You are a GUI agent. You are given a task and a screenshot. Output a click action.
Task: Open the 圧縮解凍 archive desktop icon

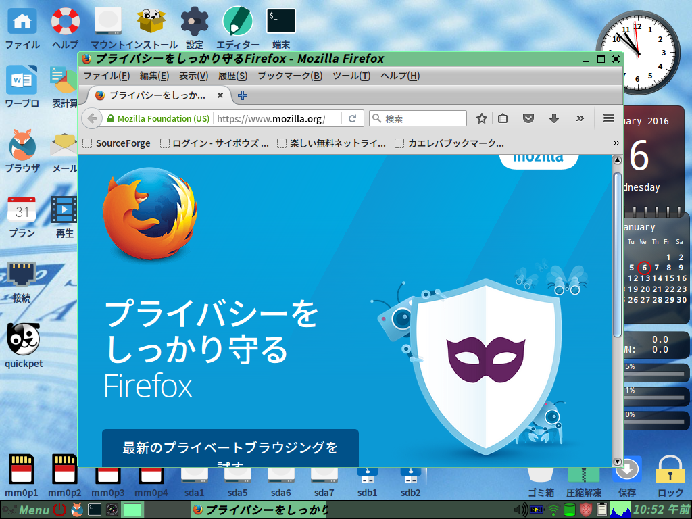pos(583,475)
